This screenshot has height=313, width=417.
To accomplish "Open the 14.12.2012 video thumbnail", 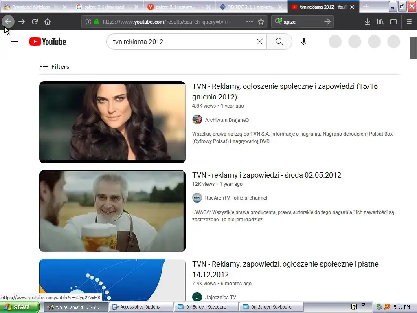I will 112,280.
